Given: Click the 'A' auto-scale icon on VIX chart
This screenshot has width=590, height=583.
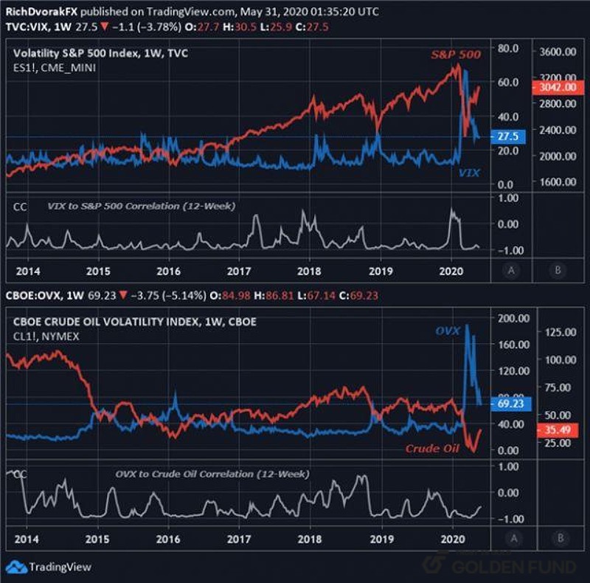Looking at the screenshot, I should click(x=510, y=270).
